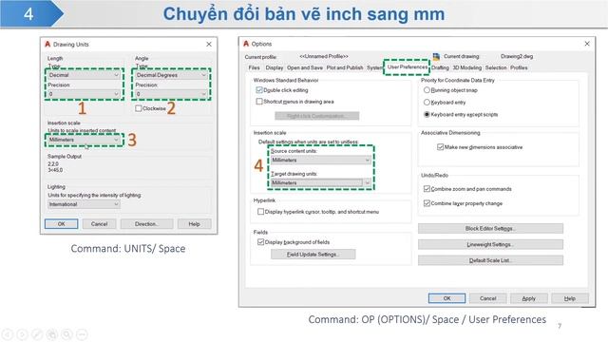Click caption Command: UNITS/ Space
The height and width of the screenshot is (342, 608).
click(x=128, y=249)
